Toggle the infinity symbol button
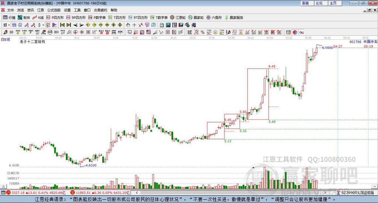This screenshot has height=203, width=378. [x=301, y=32]
